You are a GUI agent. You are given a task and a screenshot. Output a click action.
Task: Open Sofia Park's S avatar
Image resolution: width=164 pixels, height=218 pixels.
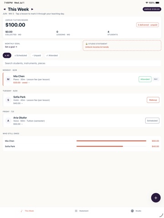click(8, 100)
